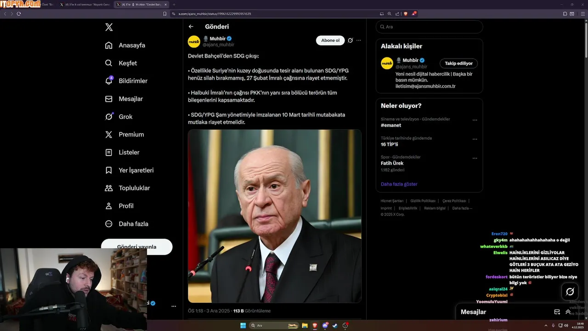The image size is (588, 331).
Task: Open Çerez Politikası footer link
Action: tap(454, 201)
